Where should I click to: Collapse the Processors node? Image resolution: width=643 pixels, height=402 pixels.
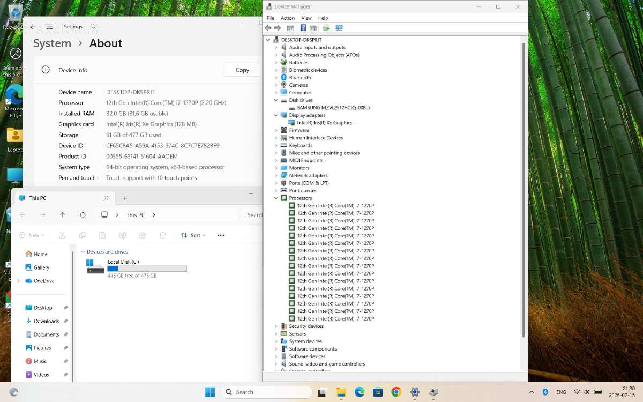[276, 198]
